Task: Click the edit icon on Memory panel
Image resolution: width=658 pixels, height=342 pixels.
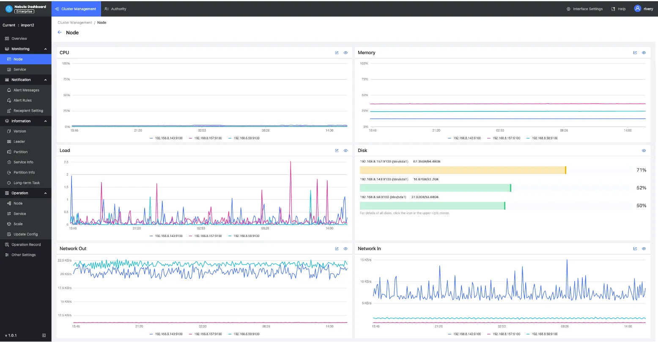Action: 635,53
